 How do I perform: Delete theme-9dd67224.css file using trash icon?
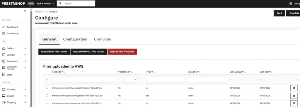tap(294, 96)
